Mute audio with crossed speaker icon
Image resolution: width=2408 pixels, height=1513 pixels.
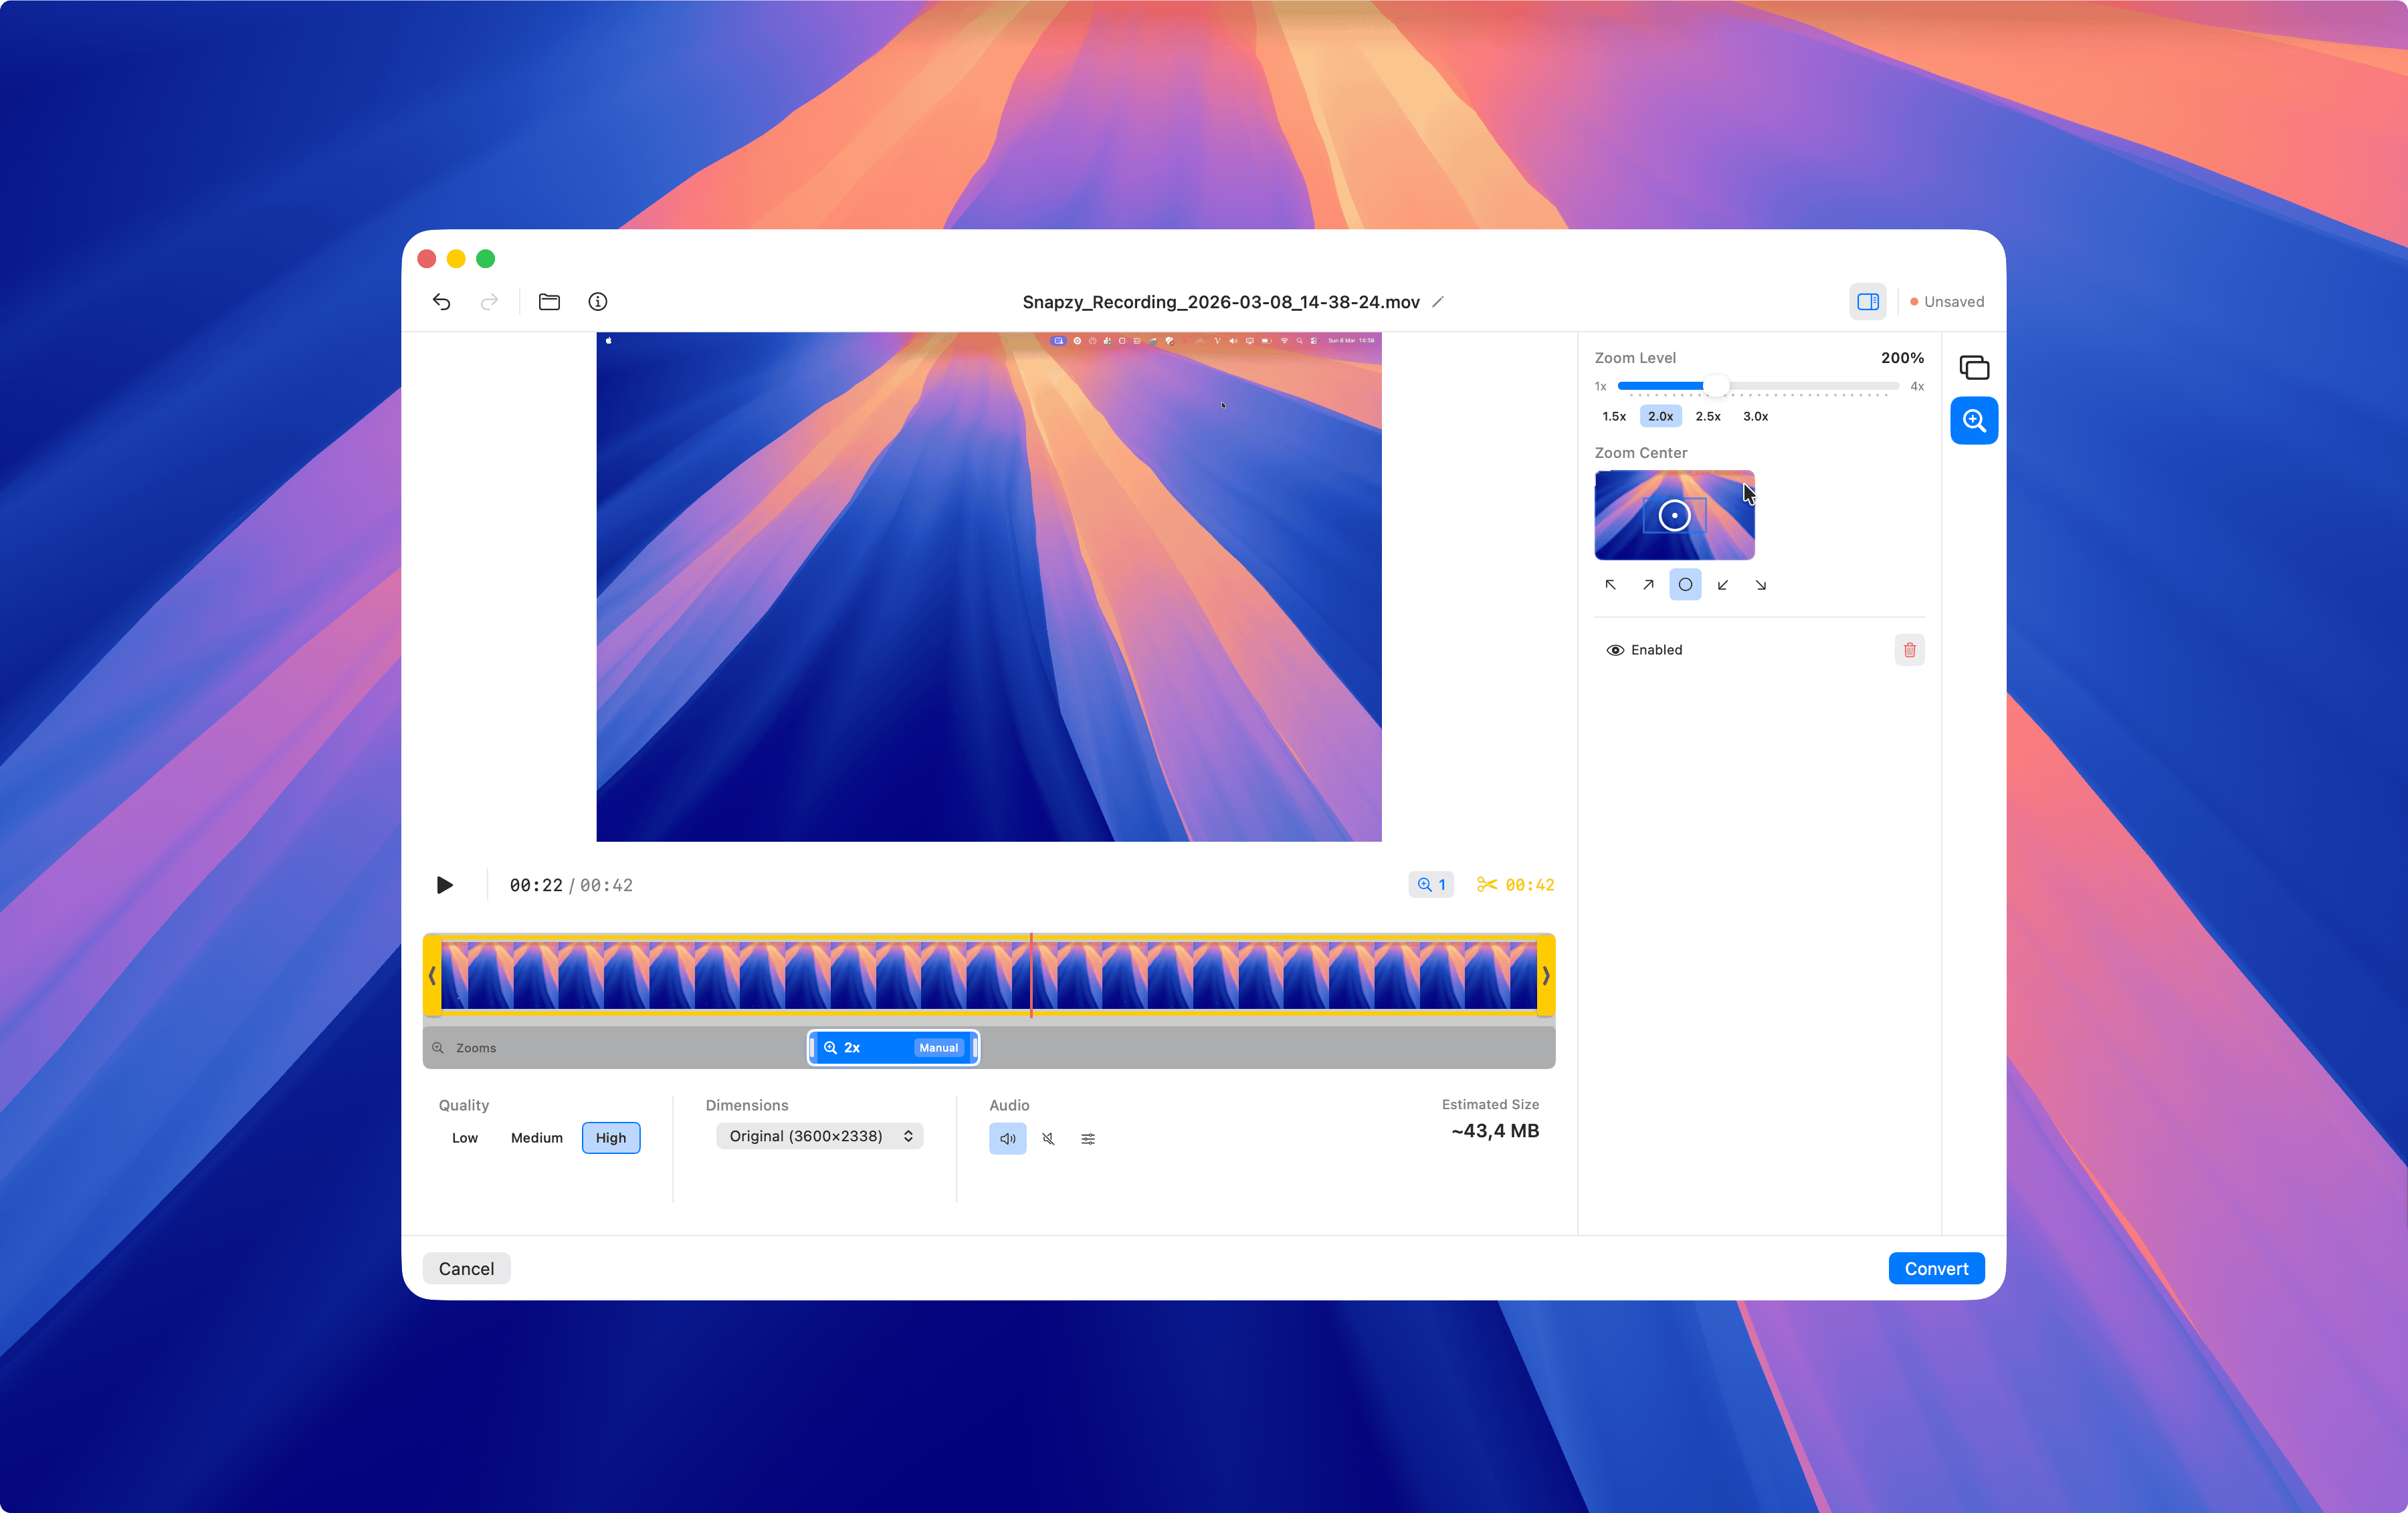(x=1048, y=1138)
